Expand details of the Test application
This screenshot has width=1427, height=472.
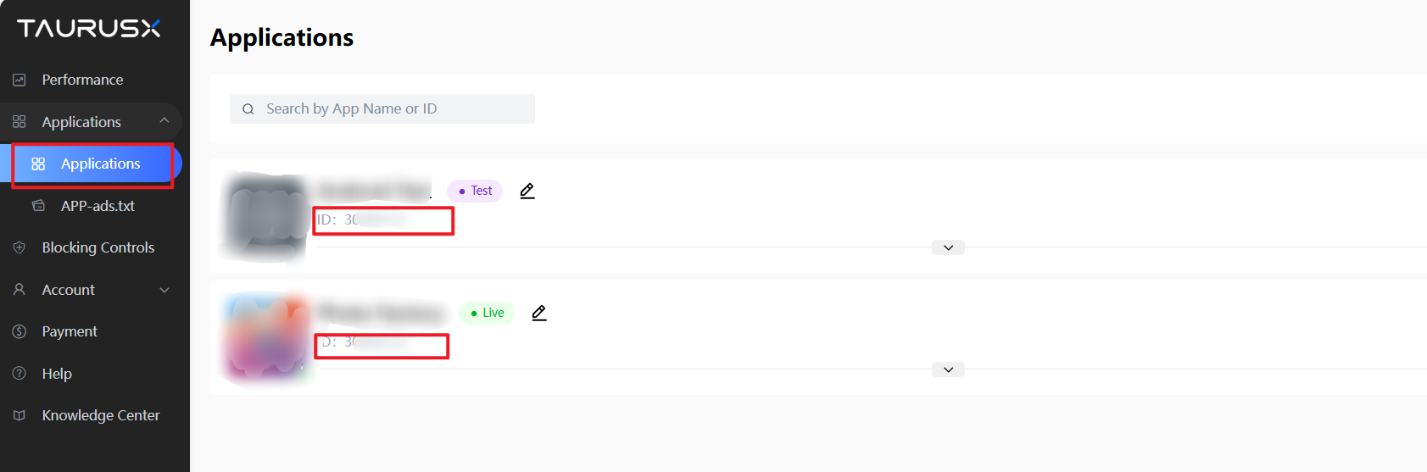pos(948,247)
